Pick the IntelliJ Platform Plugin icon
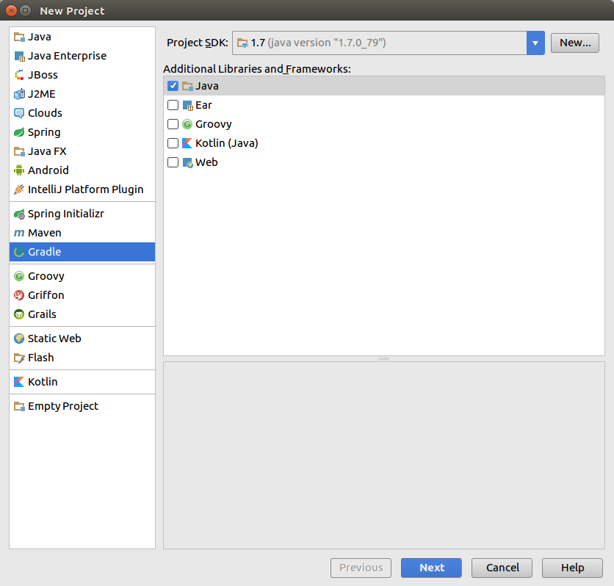614x586 pixels. pyautogui.click(x=19, y=189)
